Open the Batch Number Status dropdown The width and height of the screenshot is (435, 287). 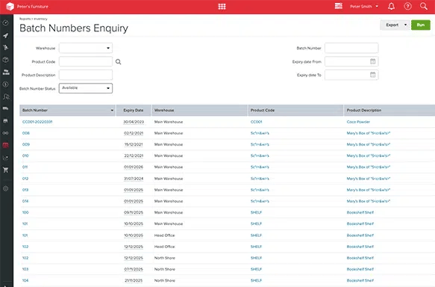[x=86, y=88]
